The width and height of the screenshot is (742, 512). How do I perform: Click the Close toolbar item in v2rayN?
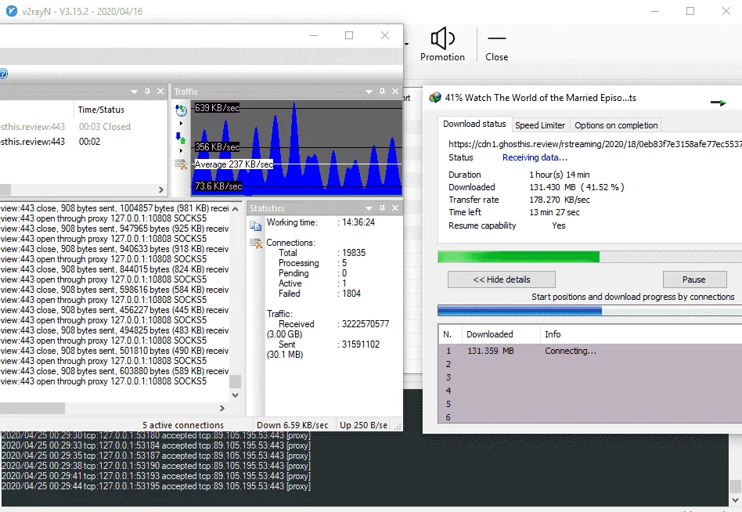[496, 45]
